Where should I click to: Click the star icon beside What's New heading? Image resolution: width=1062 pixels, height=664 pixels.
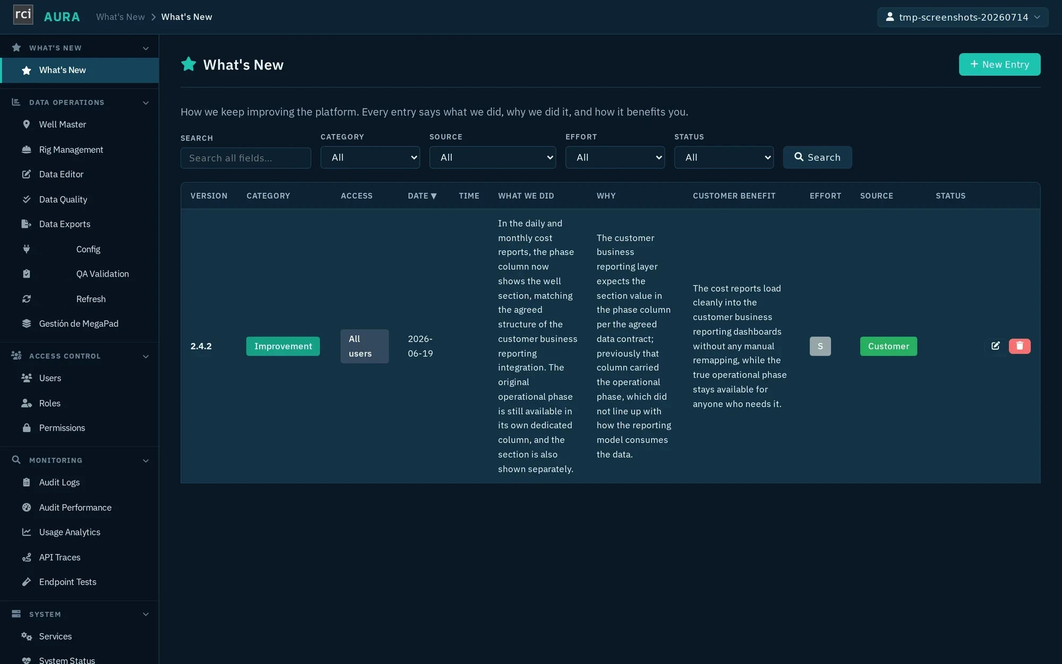[x=189, y=64]
